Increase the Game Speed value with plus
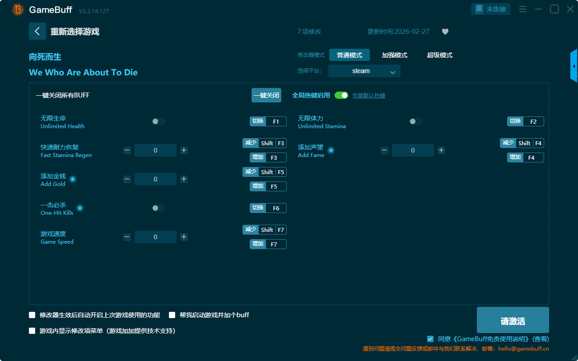This screenshot has width=578, height=361. click(x=184, y=237)
